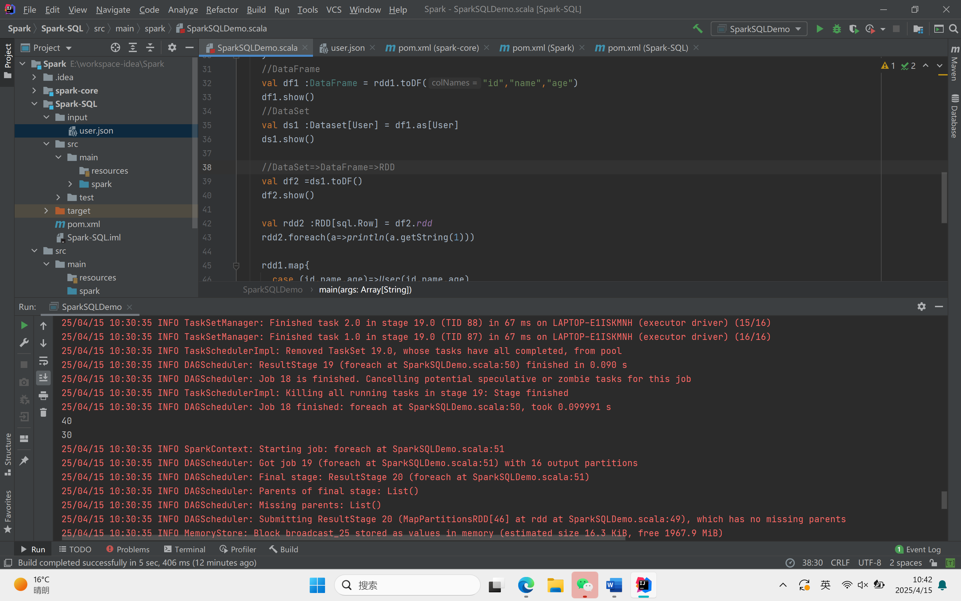The height and width of the screenshot is (601, 961).
Task: Click the Collapse All icon in the Project panel
Action: pos(150,48)
